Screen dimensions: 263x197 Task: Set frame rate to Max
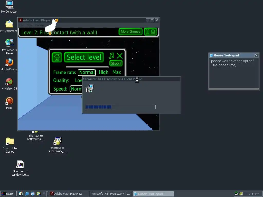point(117,72)
